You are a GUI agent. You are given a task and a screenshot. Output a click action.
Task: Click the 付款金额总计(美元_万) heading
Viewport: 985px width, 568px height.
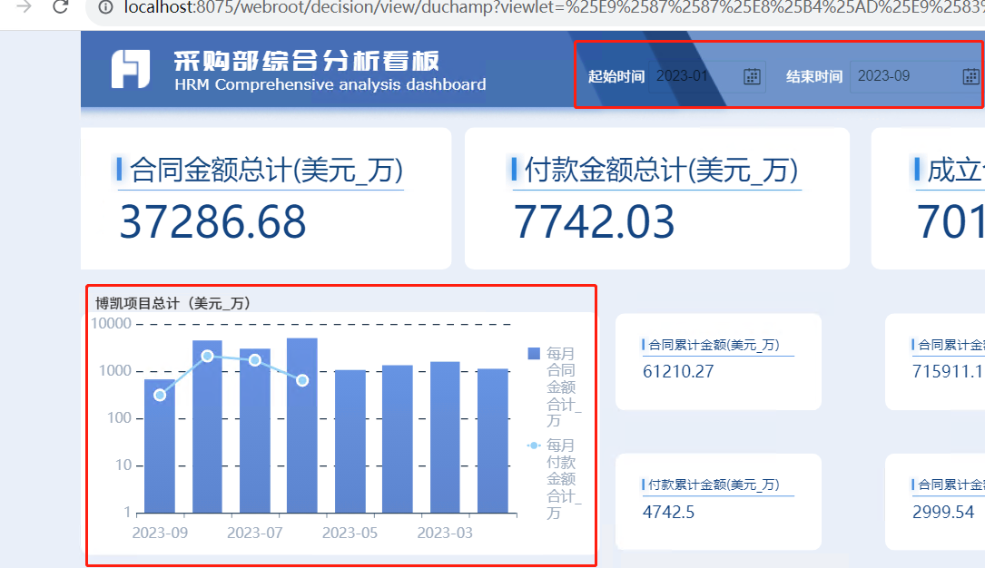[661, 170]
